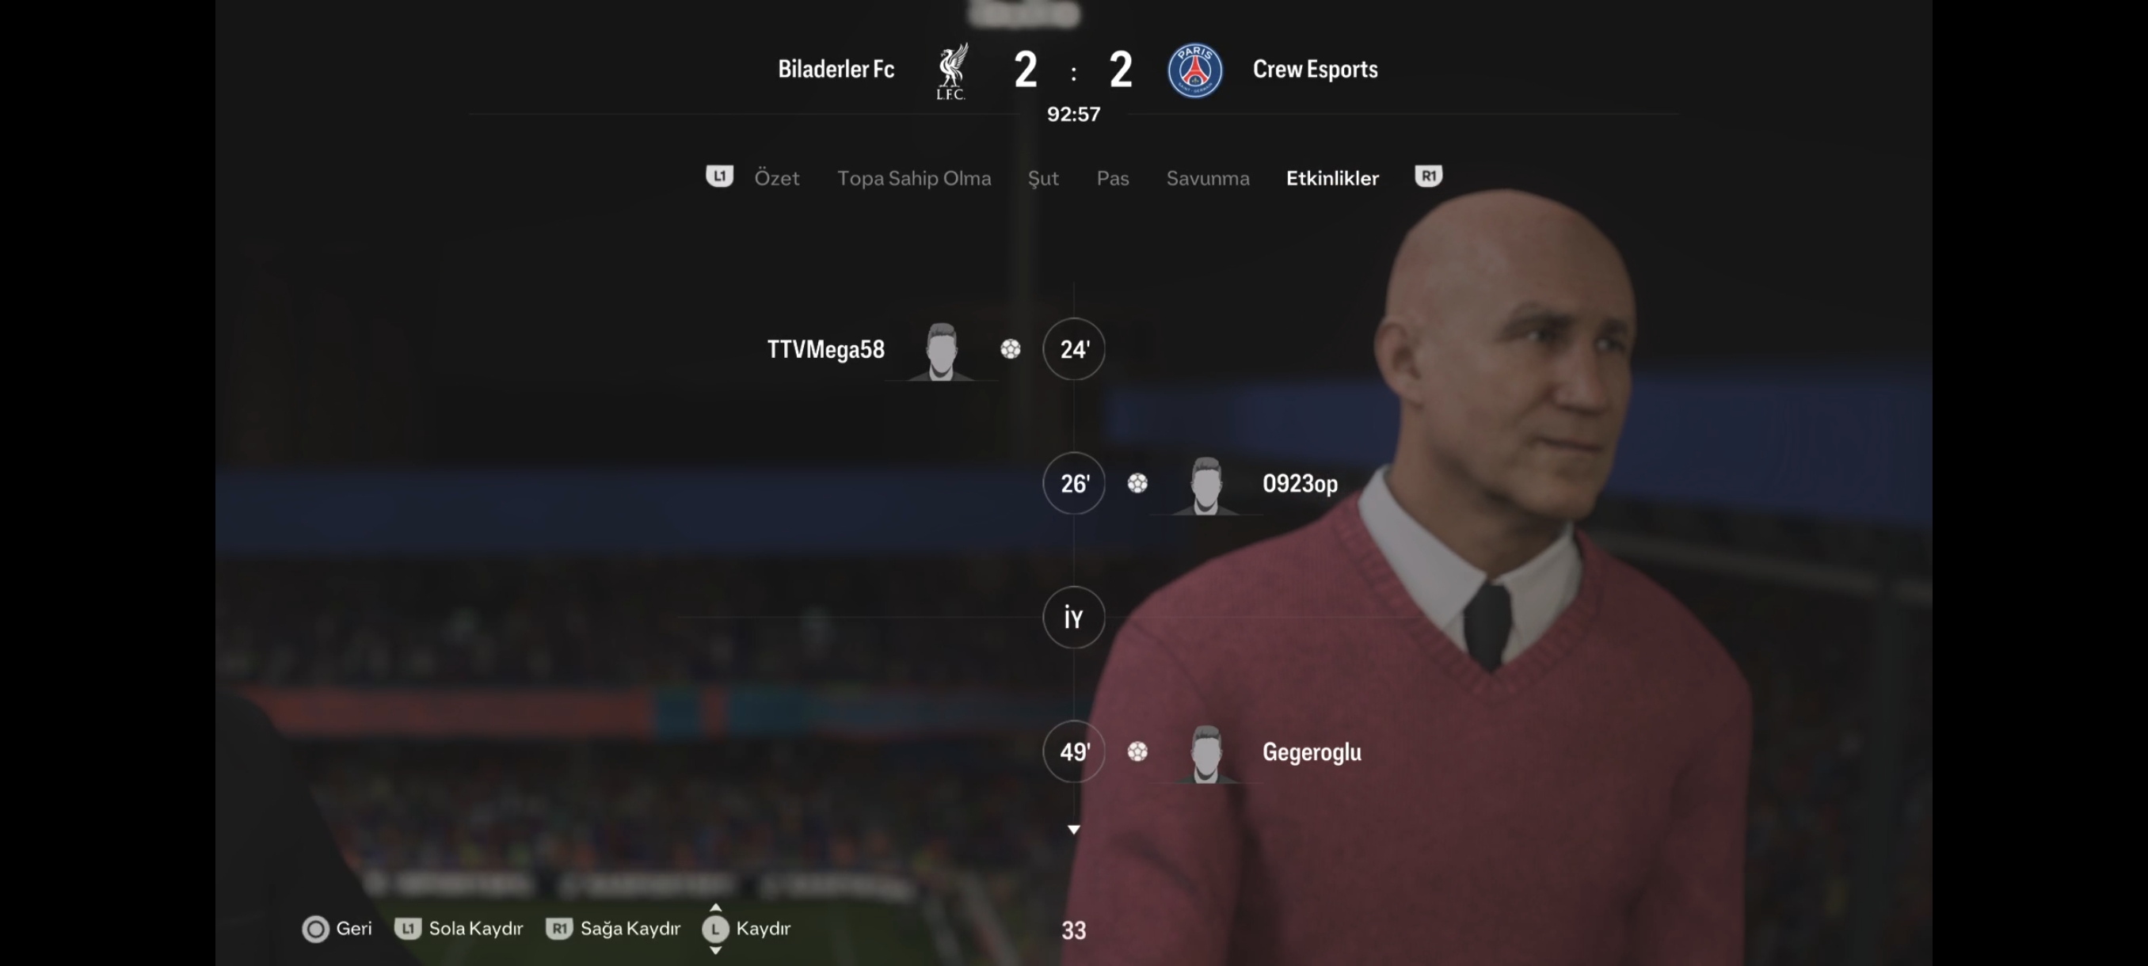
Task: Click the L1 bumper icon beside Özet
Action: point(719,176)
